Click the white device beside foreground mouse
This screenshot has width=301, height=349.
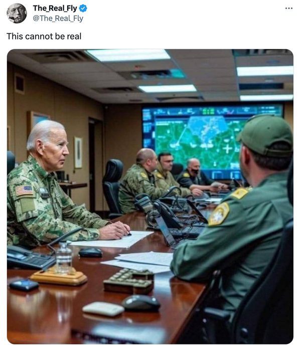(103, 309)
